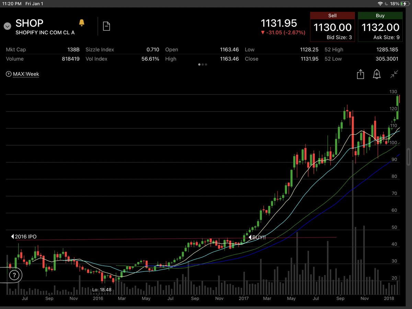Screen dimensions: 412x309
Task: Click the alert bell icon beside SHOP
Action: (82, 22)
